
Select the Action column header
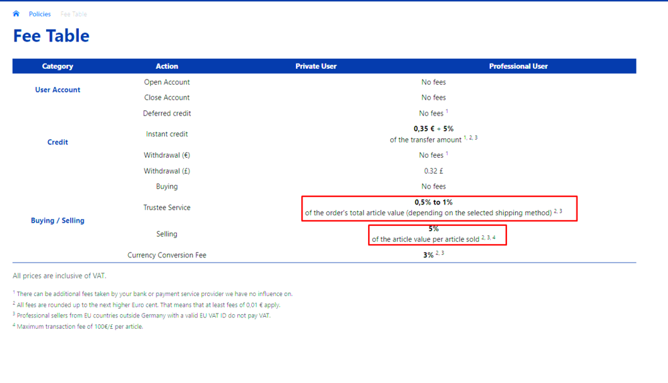point(166,66)
